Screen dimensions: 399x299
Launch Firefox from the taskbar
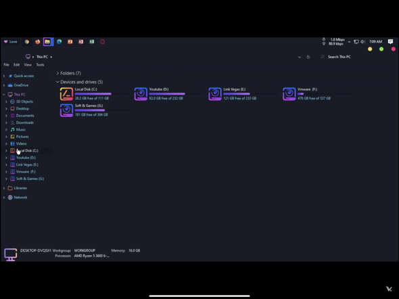point(37,42)
